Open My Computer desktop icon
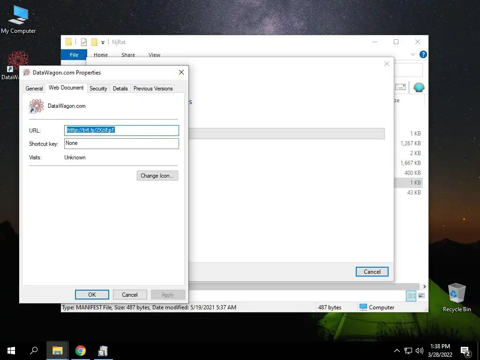 click(x=18, y=19)
